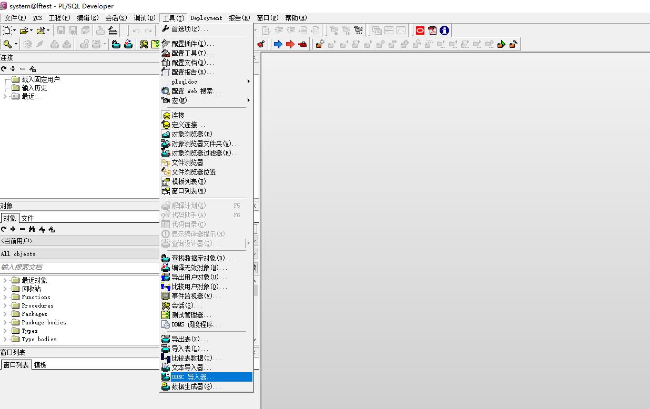Screen dimensions: 650x409
Task: Open the 宏(M) submenu
Action: [207, 100]
